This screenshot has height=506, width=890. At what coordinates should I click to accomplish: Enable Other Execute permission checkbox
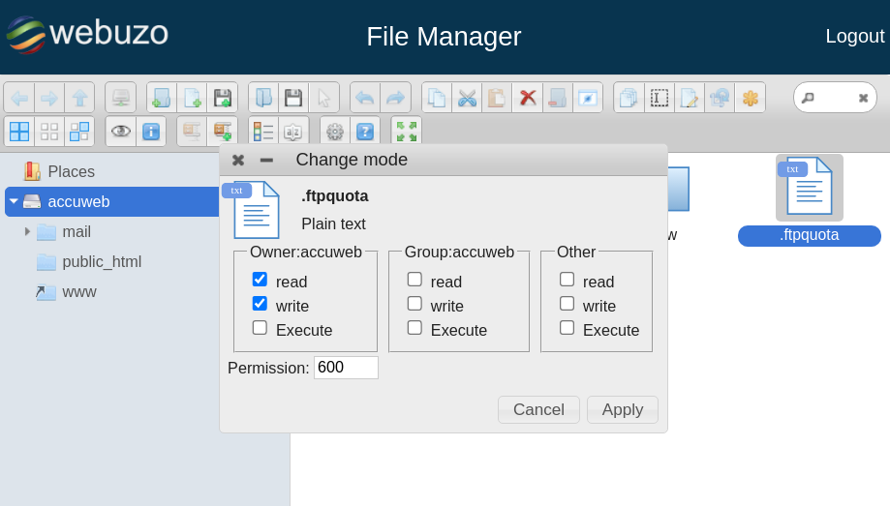567,328
